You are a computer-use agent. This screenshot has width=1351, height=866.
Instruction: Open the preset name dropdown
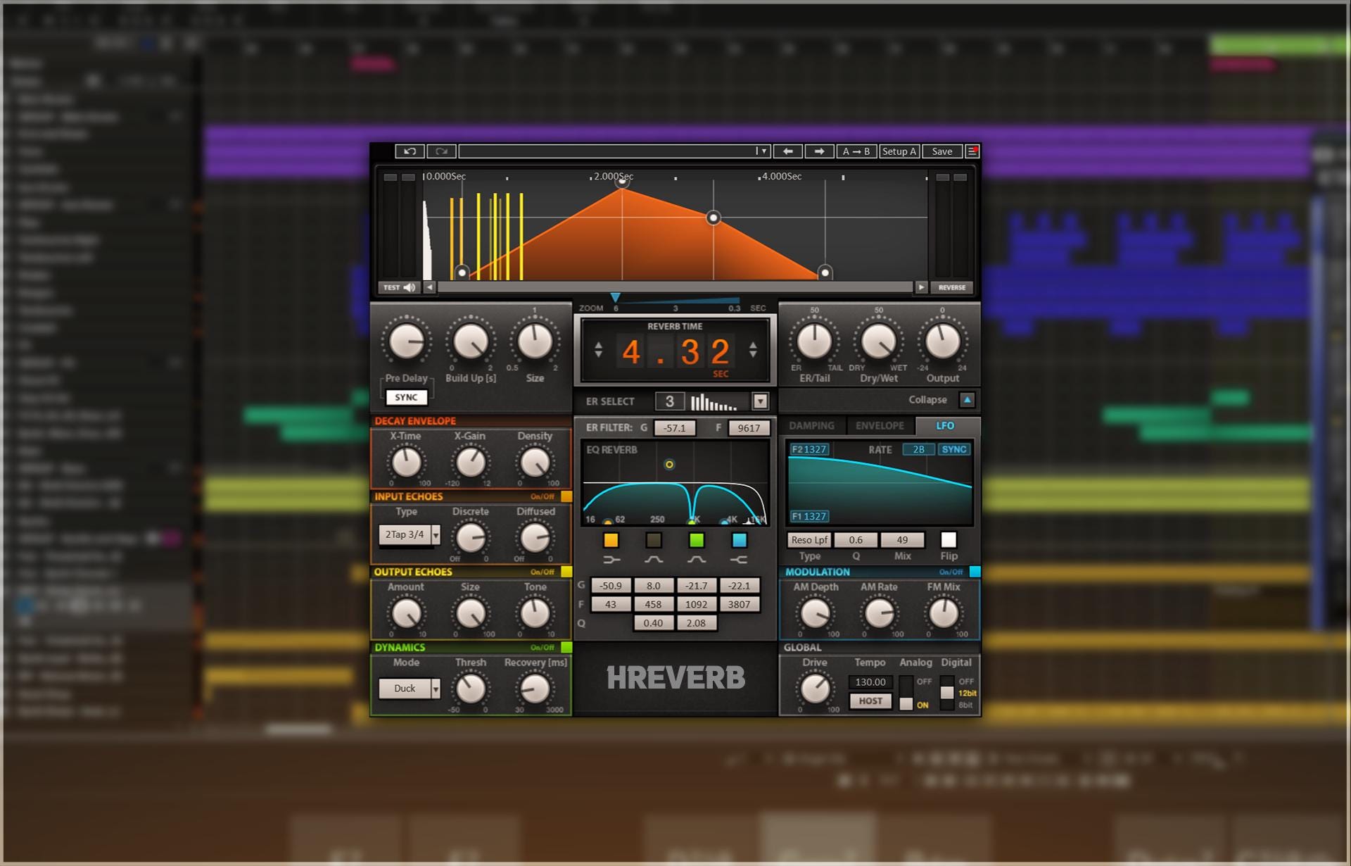[761, 151]
